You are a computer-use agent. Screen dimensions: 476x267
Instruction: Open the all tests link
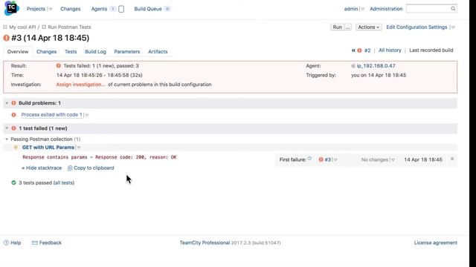(x=64, y=183)
